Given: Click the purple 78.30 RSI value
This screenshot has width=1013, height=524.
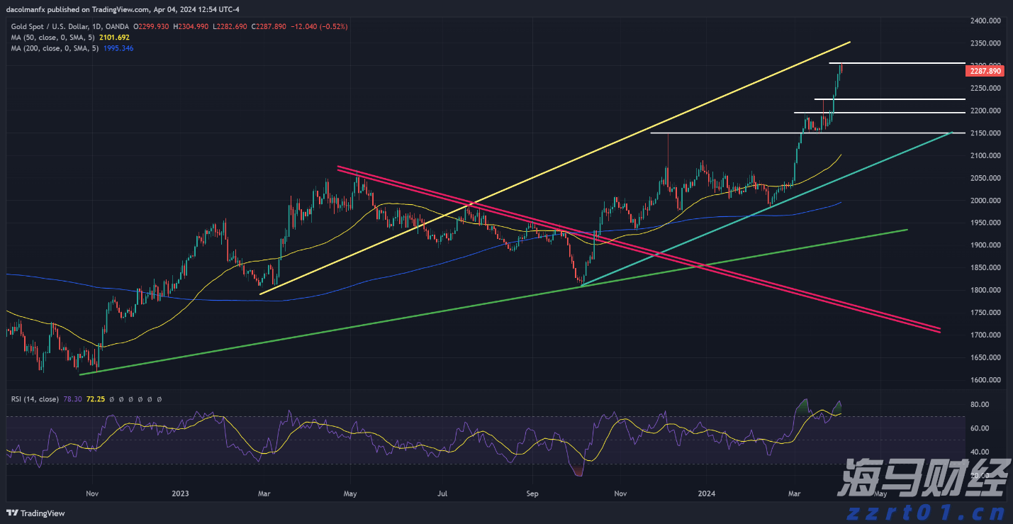Looking at the screenshot, I should [x=72, y=399].
